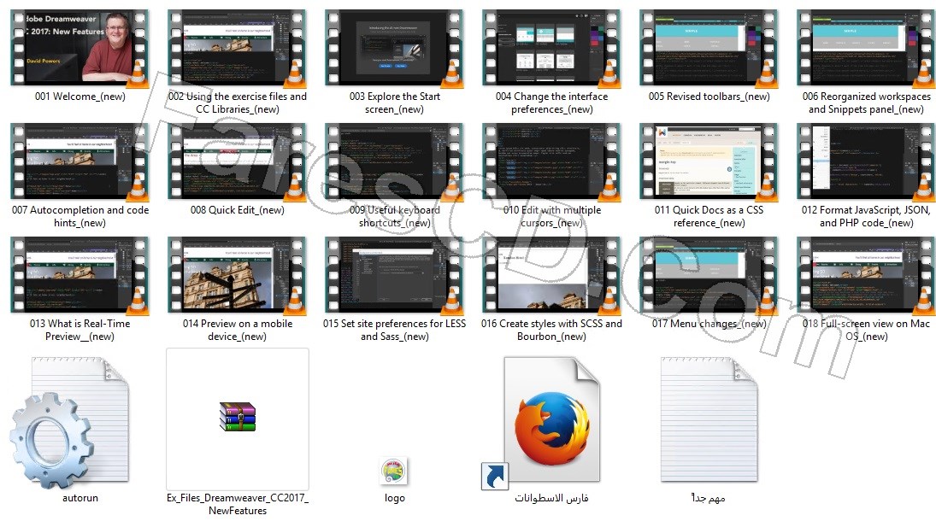The height and width of the screenshot is (527, 936).
Task: Click the file name '005 Revised toolbars_(new)'
Action: [x=709, y=97]
